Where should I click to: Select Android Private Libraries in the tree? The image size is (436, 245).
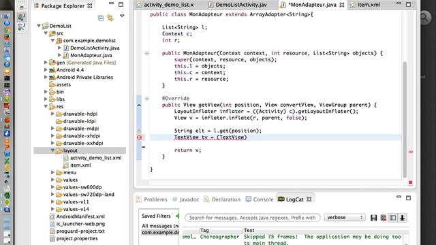[x=84, y=77]
